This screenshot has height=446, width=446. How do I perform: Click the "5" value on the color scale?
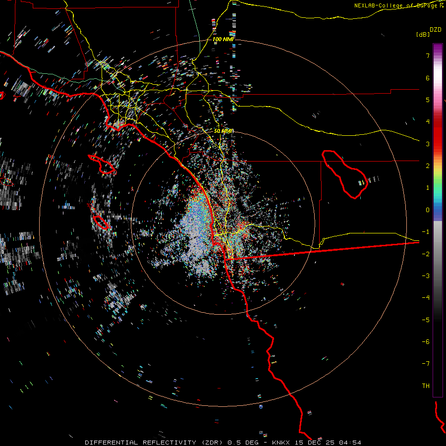click(x=428, y=100)
